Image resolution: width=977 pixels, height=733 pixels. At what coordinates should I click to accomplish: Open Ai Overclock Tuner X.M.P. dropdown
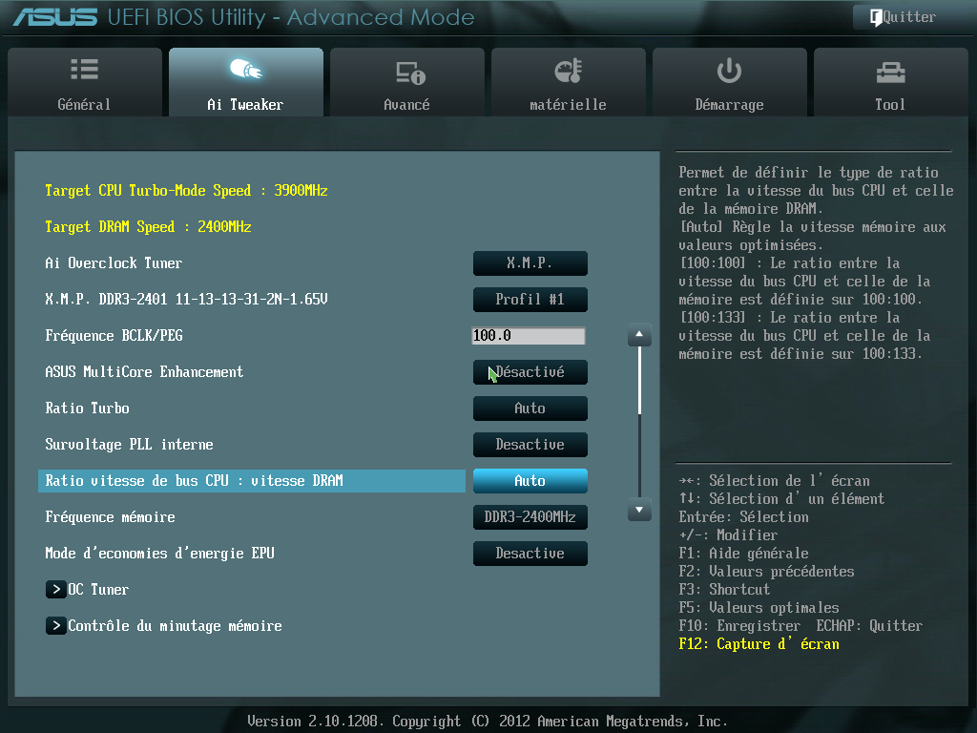[x=530, y=263]
